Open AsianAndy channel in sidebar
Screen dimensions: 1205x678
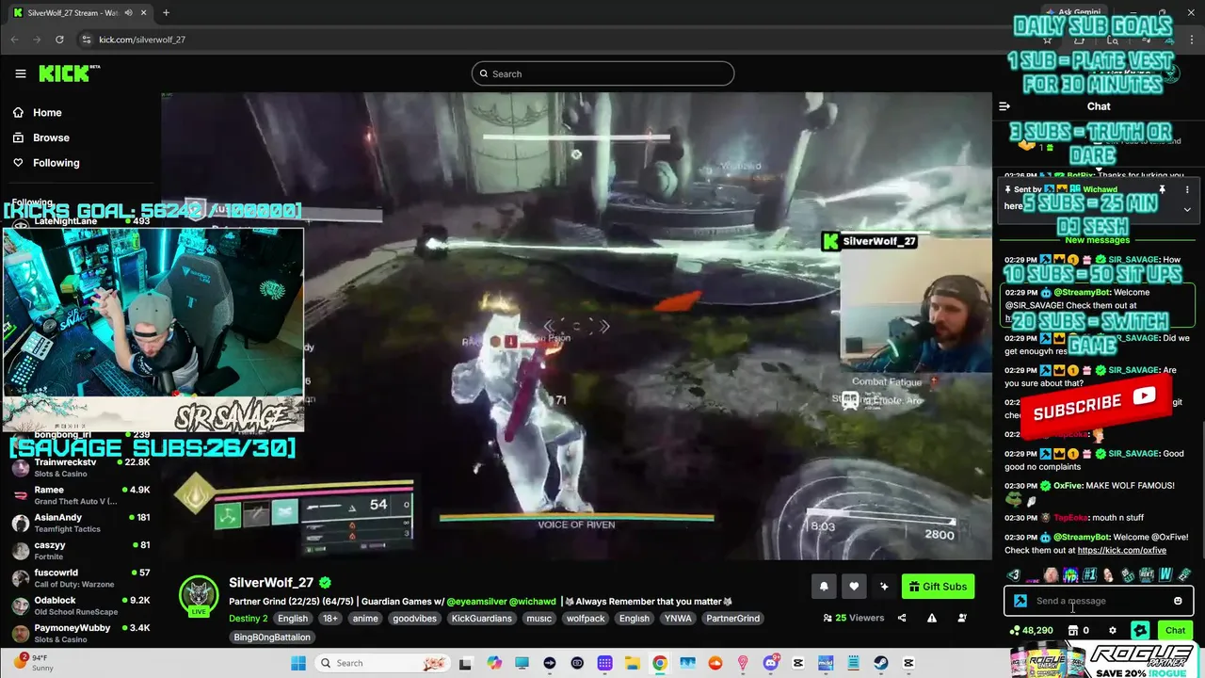[x=80, y=522]
